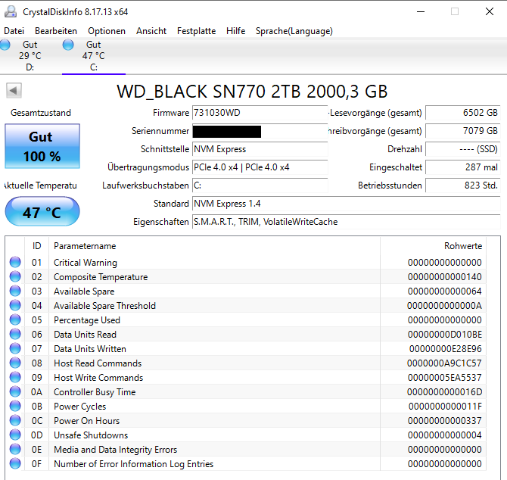This screenshot has height=480, width=507.
Task: Open the Hilfe menu
Action: click(x=235, y=31)
